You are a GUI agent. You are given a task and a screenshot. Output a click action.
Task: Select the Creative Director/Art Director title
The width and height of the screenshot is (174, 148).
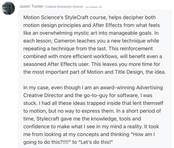pos(64,7)
